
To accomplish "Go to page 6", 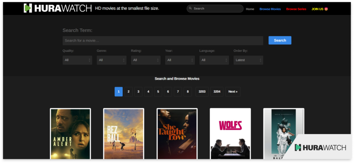I will [168, 92].
